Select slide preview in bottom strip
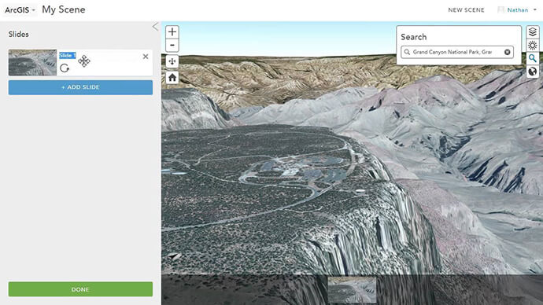This screenshot has height=305, width=543. 352,290
